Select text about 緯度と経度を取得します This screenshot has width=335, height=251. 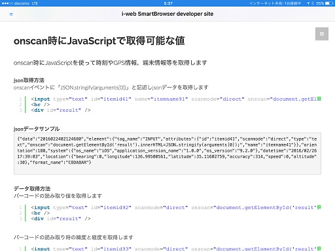(73, 237)
